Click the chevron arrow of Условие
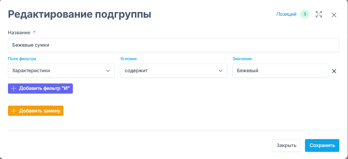 click(x=220, y=71)
